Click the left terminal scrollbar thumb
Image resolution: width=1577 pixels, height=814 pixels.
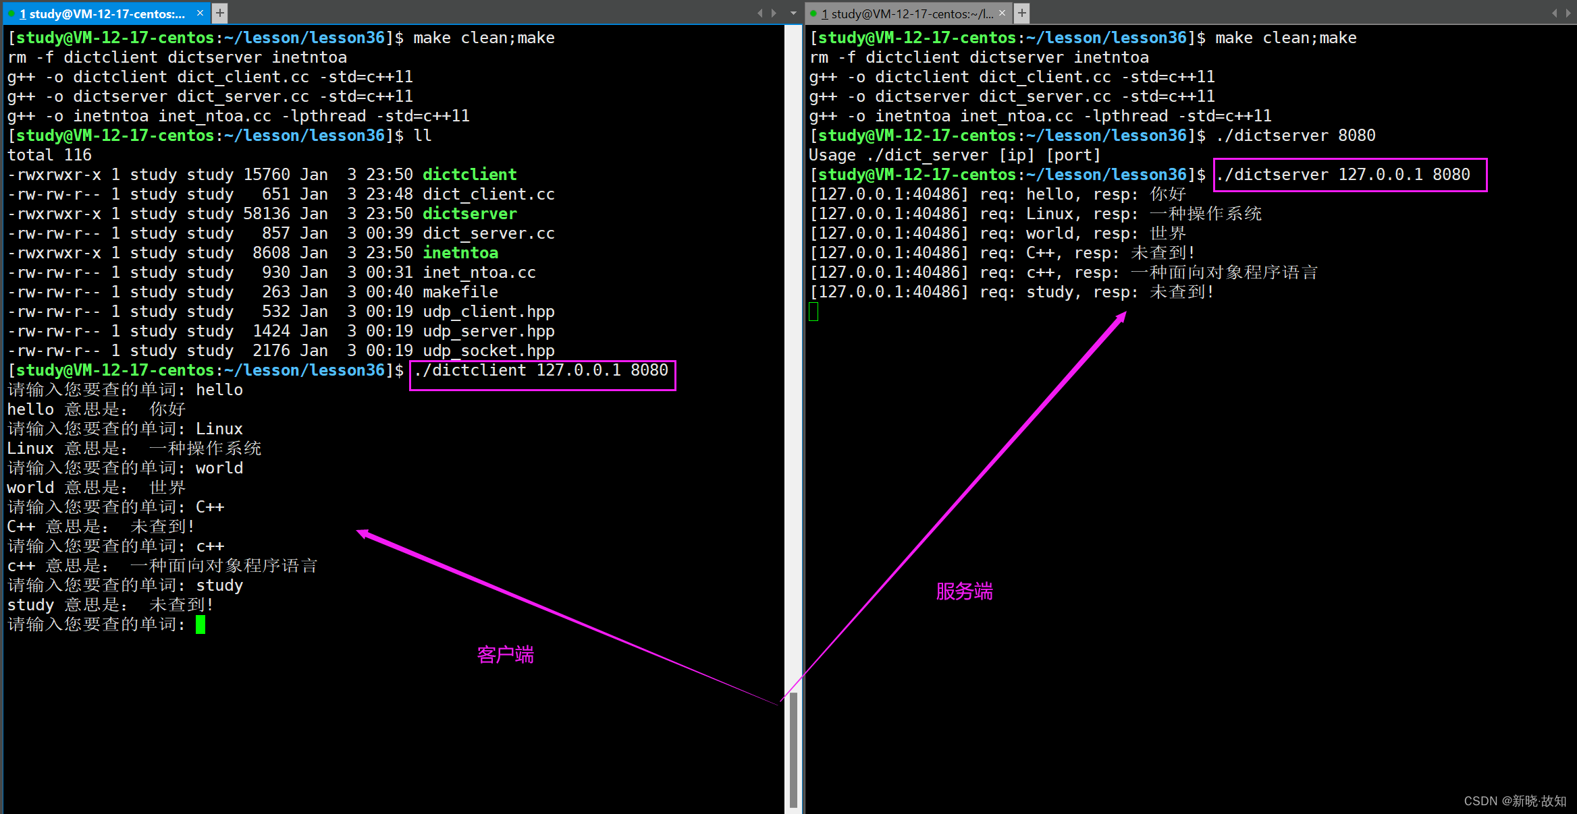[x=793, y=749]
